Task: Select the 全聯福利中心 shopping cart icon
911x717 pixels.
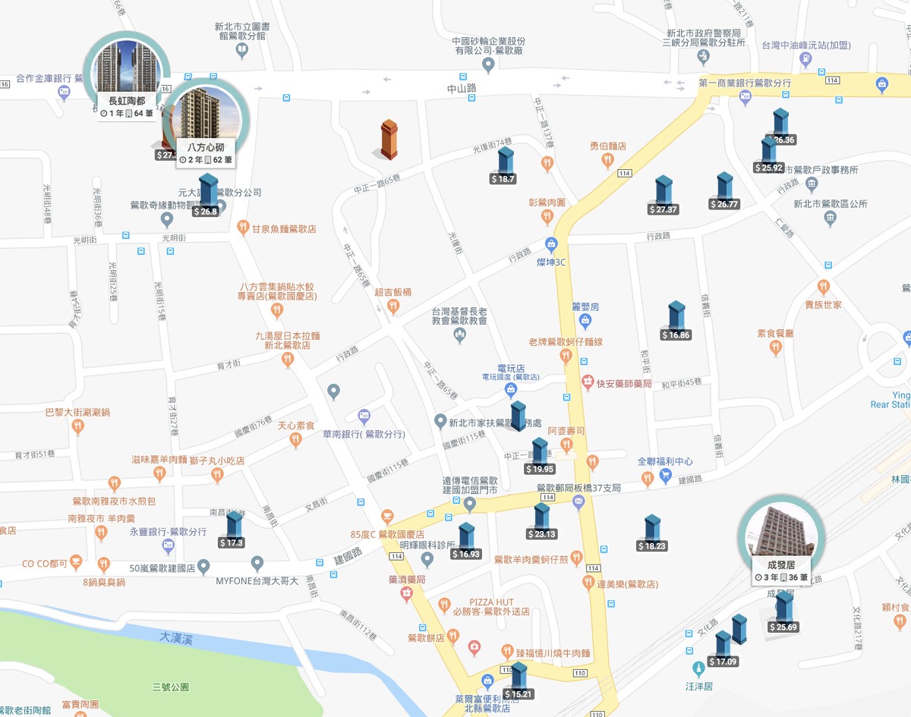Action: click(666, 476)
